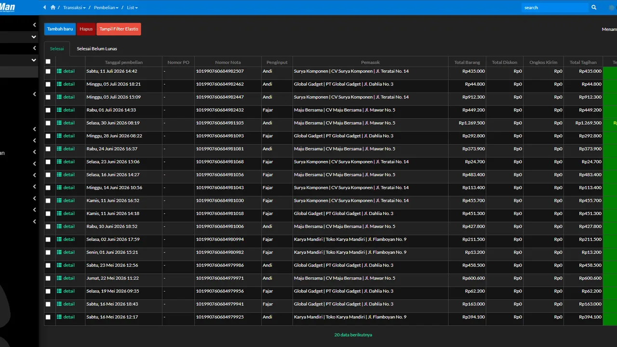The height and width of the screenshot is (347, 617).
Task: Click the Total Barang column header
Action: pos(467,62)
